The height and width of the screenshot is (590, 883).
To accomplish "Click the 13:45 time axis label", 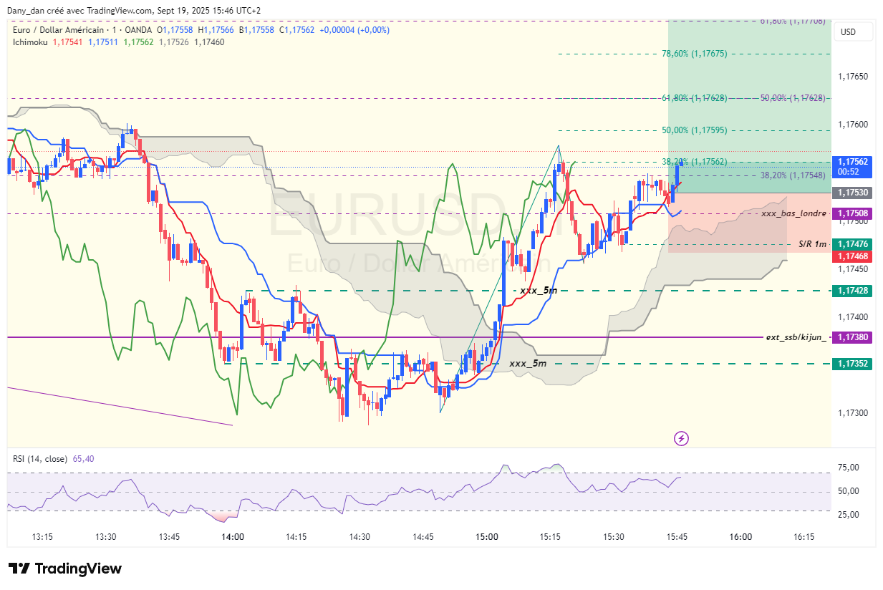I will 169,537.
